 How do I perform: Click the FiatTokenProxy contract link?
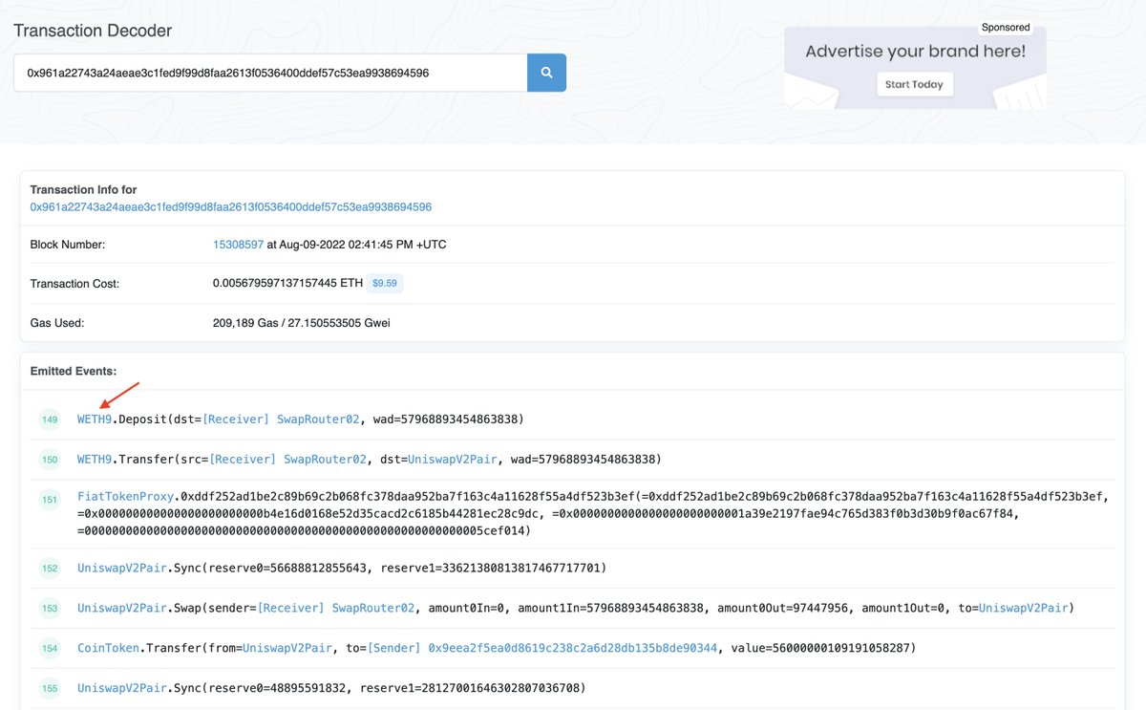(x=122, y=496)
